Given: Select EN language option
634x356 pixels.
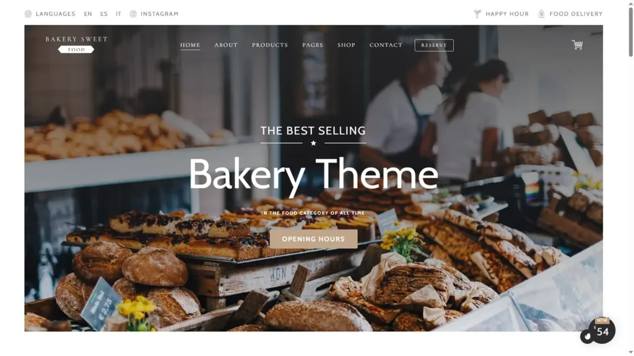Looking at the screenshot, I should click(88, 14).
